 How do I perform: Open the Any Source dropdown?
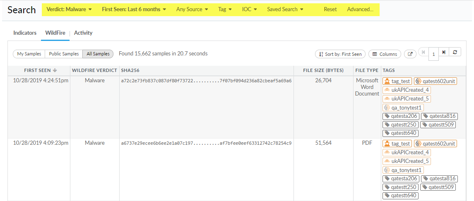click(192, 9)
